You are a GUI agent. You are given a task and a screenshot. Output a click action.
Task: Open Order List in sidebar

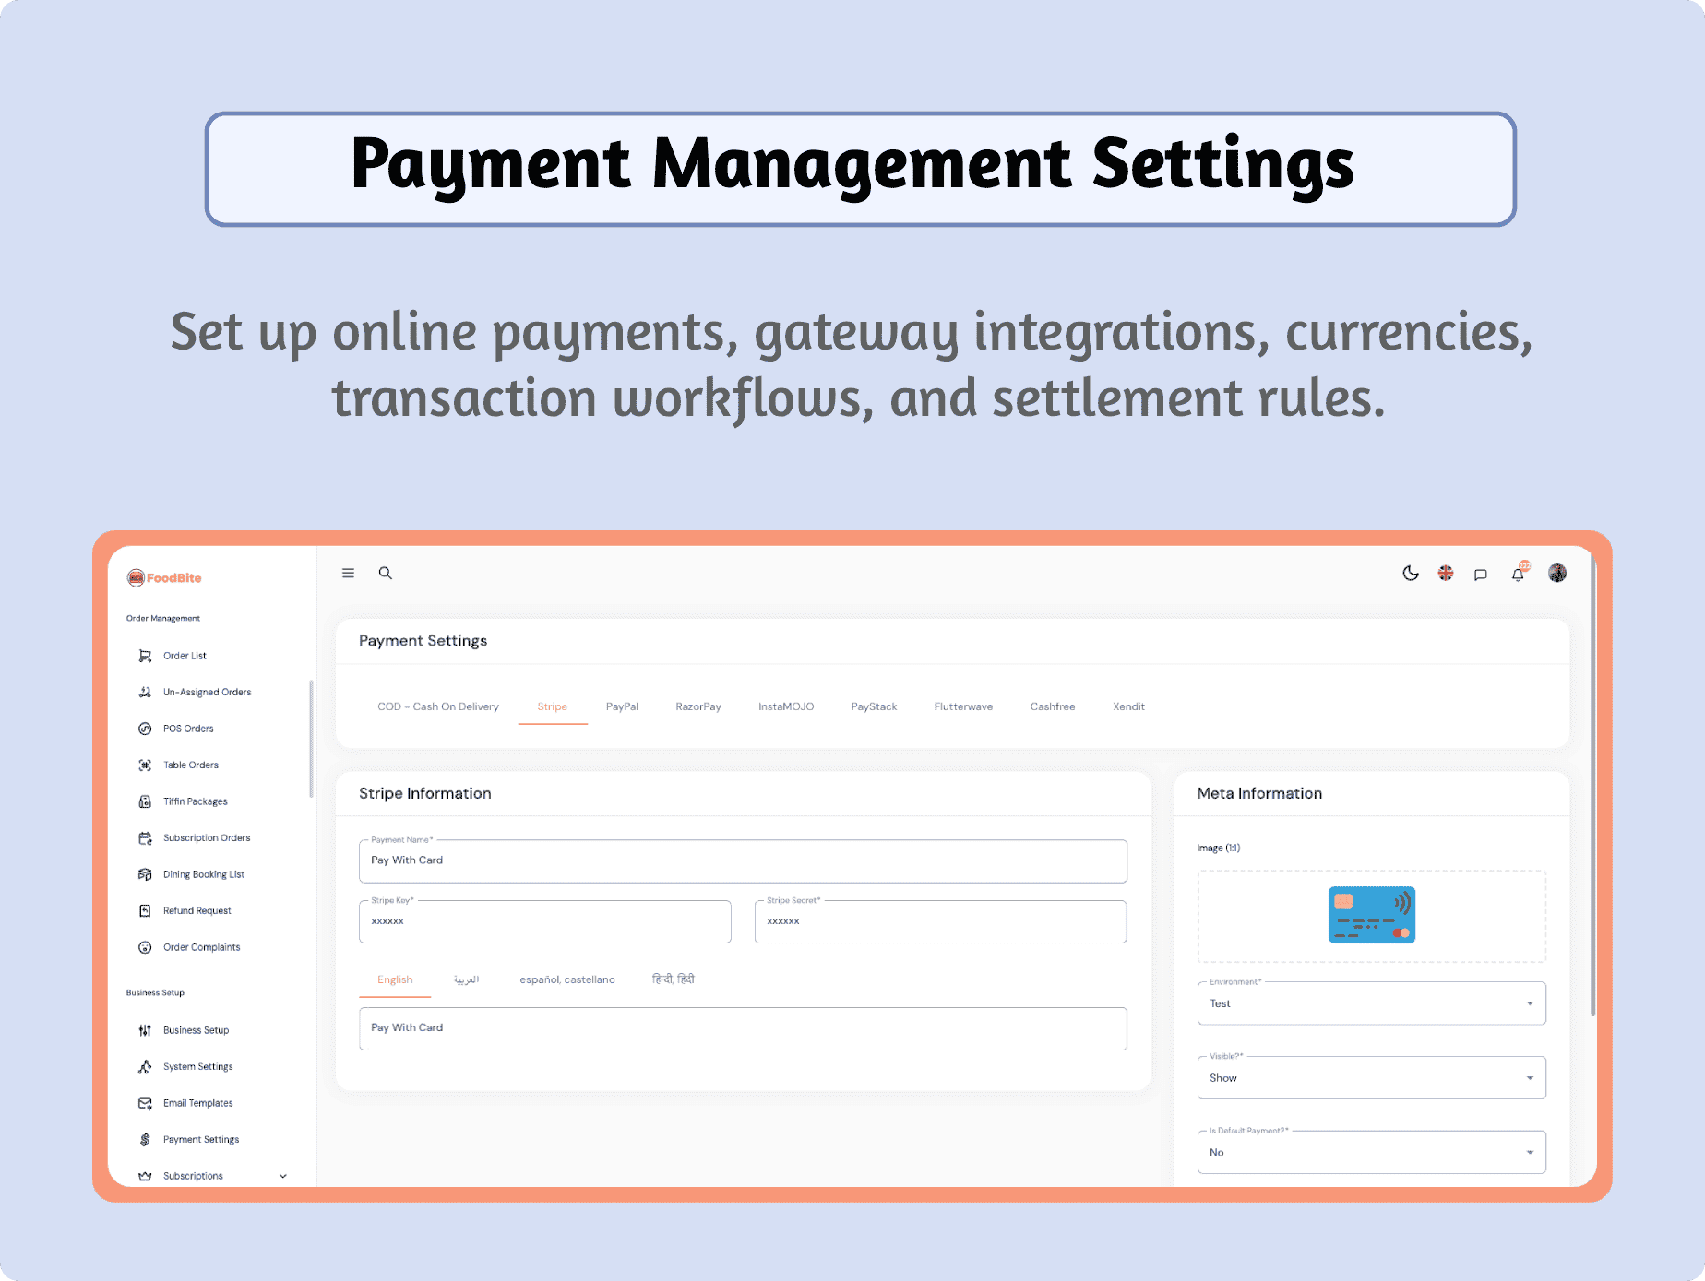point(185,656)
